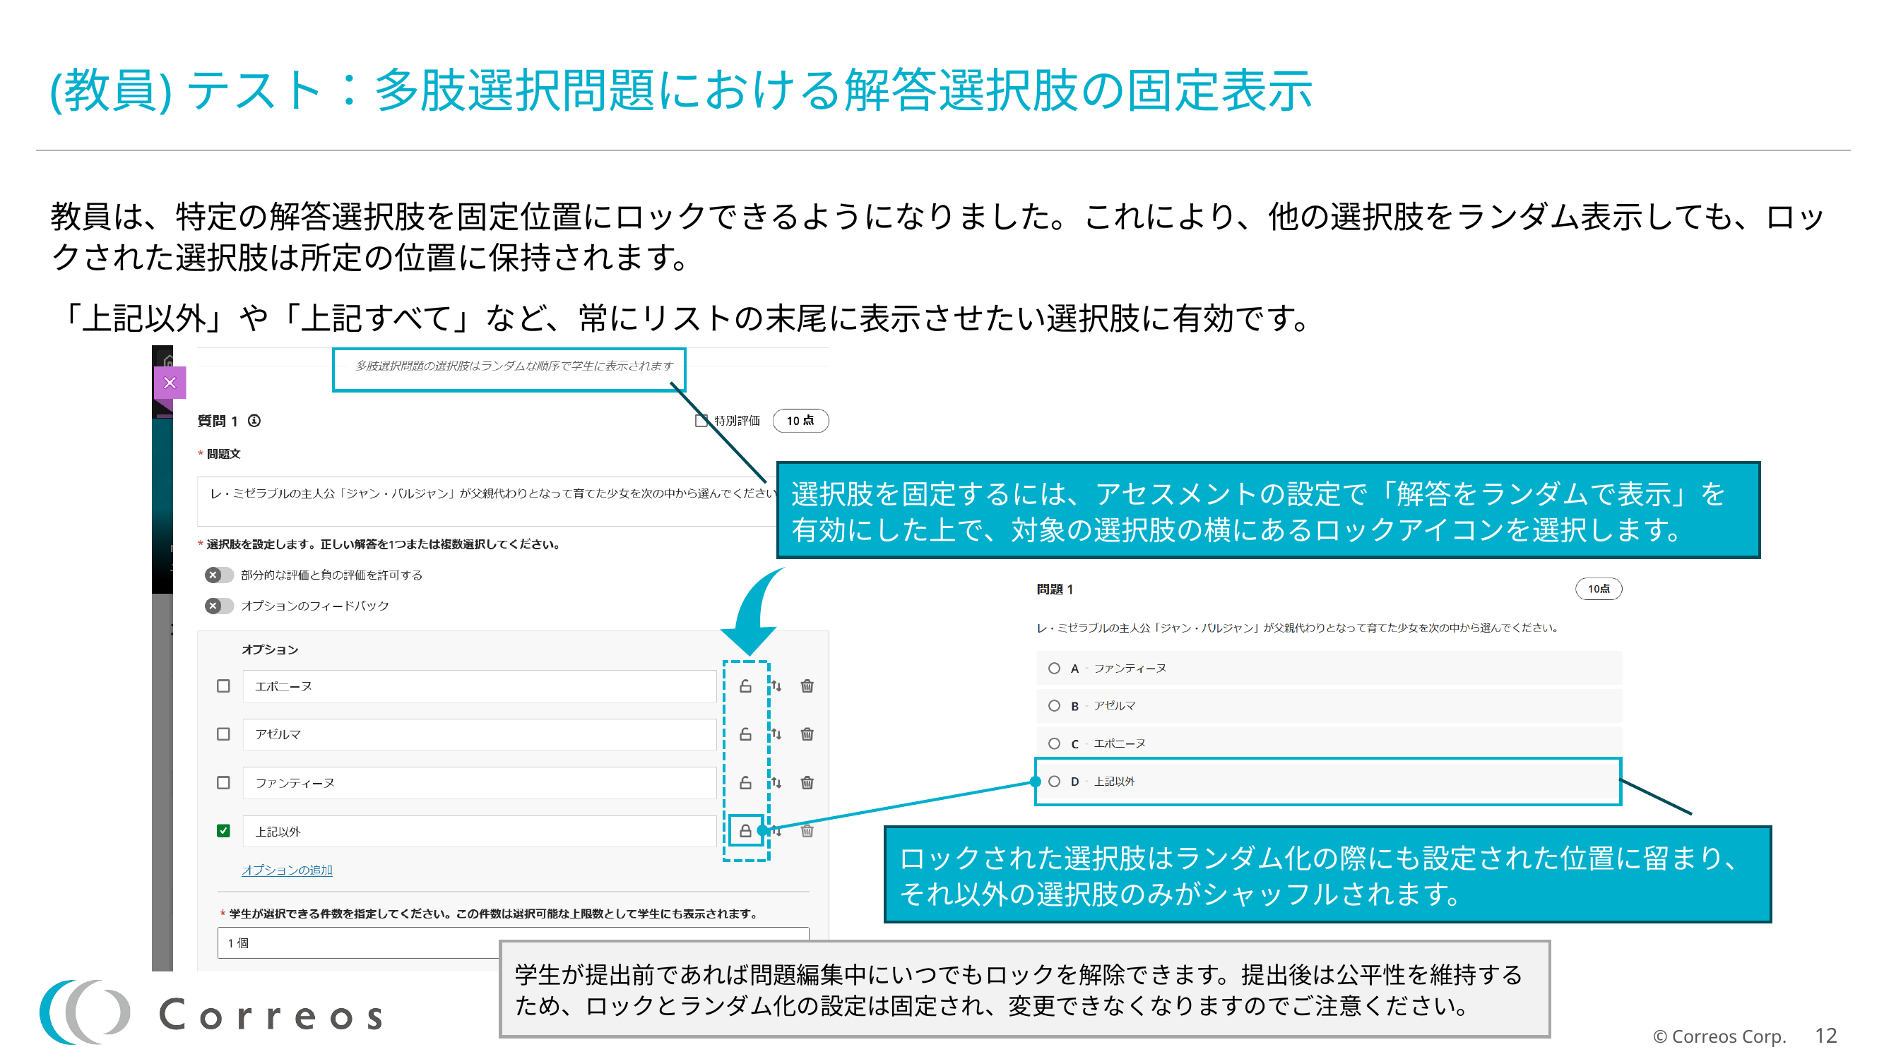Toggle オプションのフィードバック switch
This screenshot has width=1884, height=1059.
[x=219, y=606]
